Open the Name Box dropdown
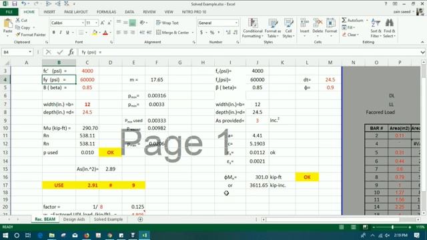Viewport: 427px width, 240px height. 29,52
